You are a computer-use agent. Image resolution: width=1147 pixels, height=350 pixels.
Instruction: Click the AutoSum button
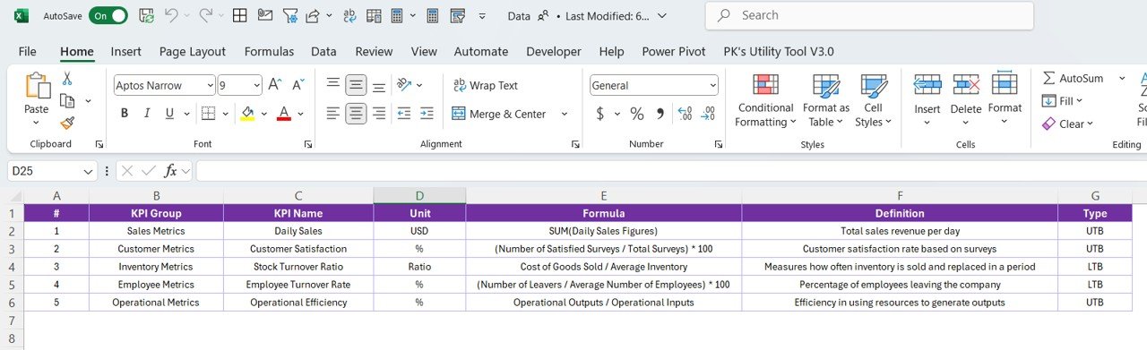click(1074, 78)
